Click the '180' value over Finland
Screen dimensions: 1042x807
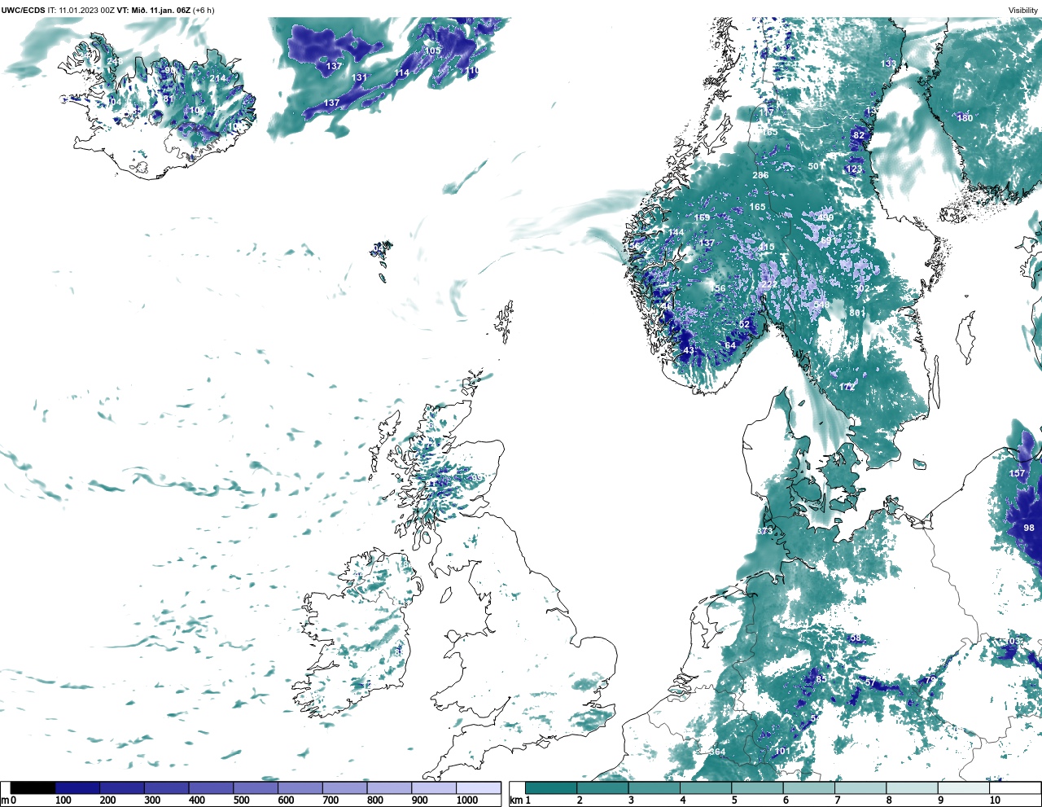pos(965,118)
